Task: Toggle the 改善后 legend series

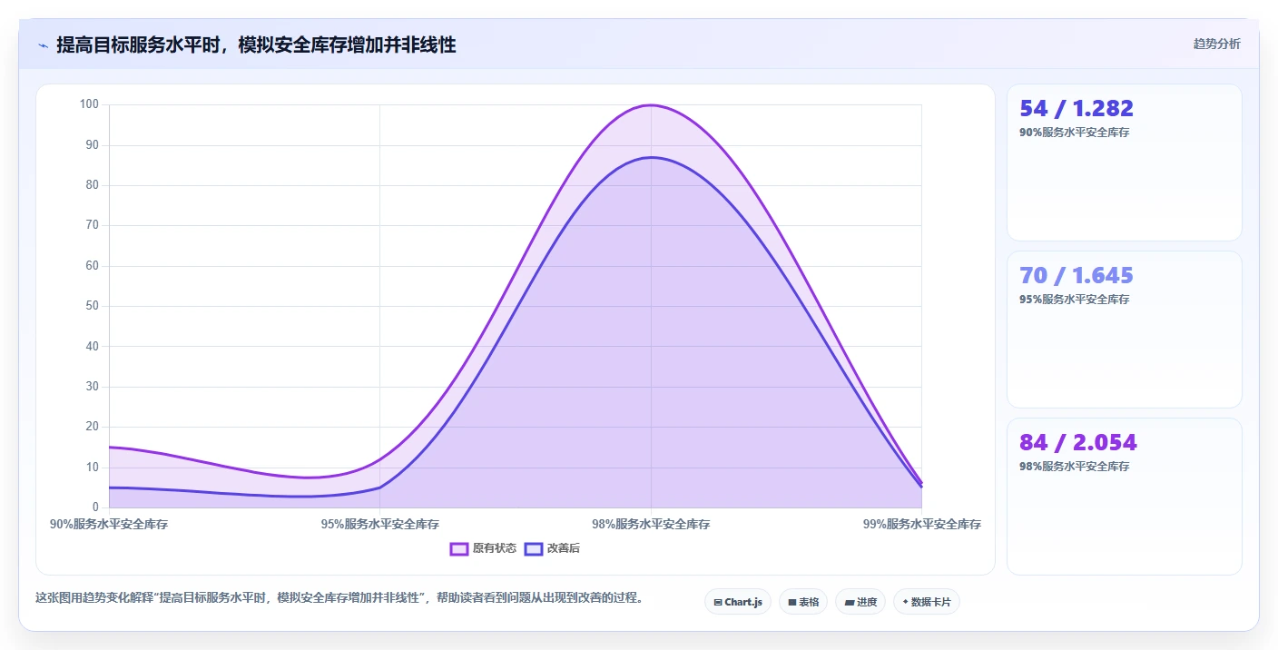Action: point(553,548)
